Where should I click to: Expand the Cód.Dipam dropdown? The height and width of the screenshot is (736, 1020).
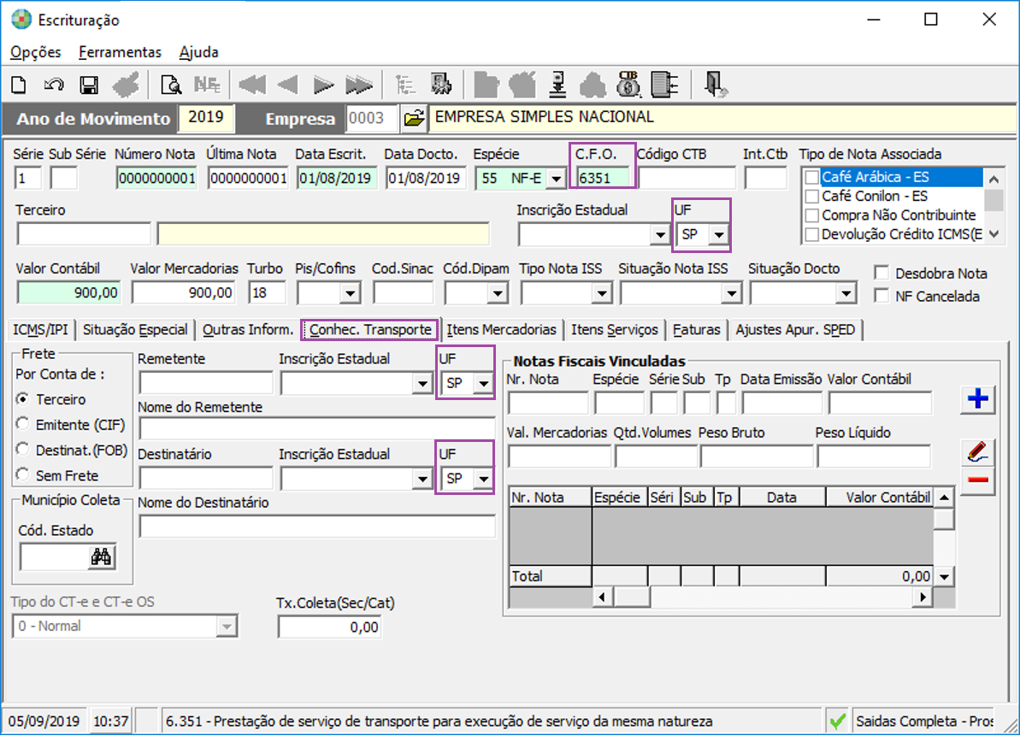click(x=498, y=293)
